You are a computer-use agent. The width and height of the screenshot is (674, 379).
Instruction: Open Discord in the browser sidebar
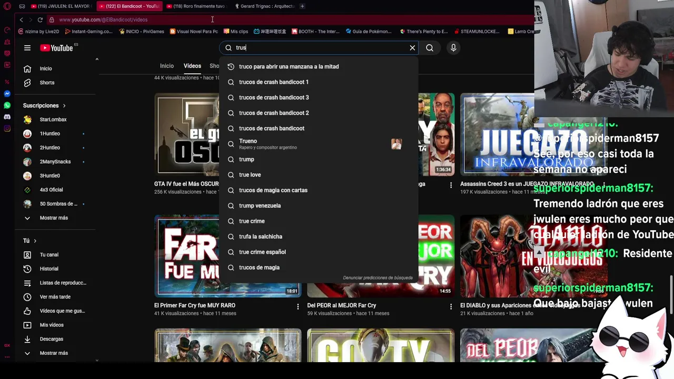coord(7,117)
